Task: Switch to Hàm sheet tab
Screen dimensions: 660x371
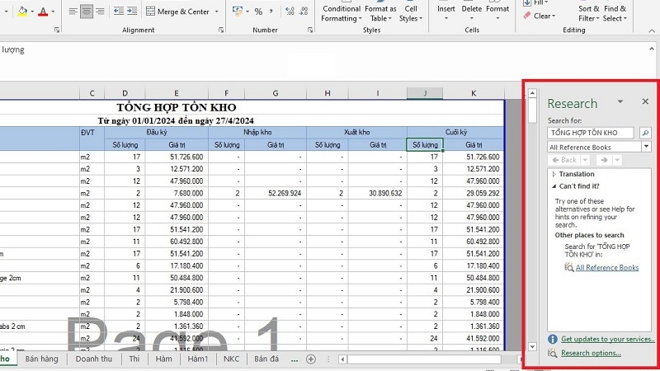Action: pyautogui.click(x=163, y=359)
